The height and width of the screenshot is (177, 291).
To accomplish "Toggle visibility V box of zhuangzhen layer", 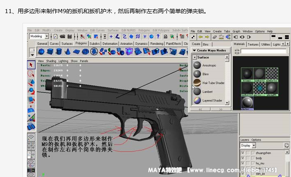I will pos(243,153).
